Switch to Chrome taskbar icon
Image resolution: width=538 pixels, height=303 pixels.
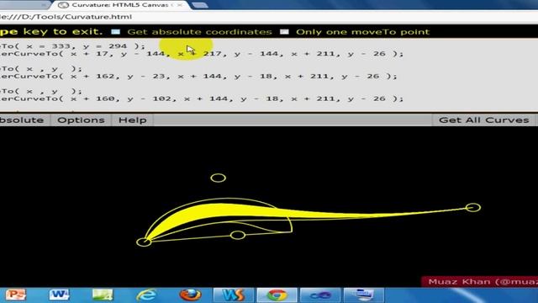tap(277, 295)
